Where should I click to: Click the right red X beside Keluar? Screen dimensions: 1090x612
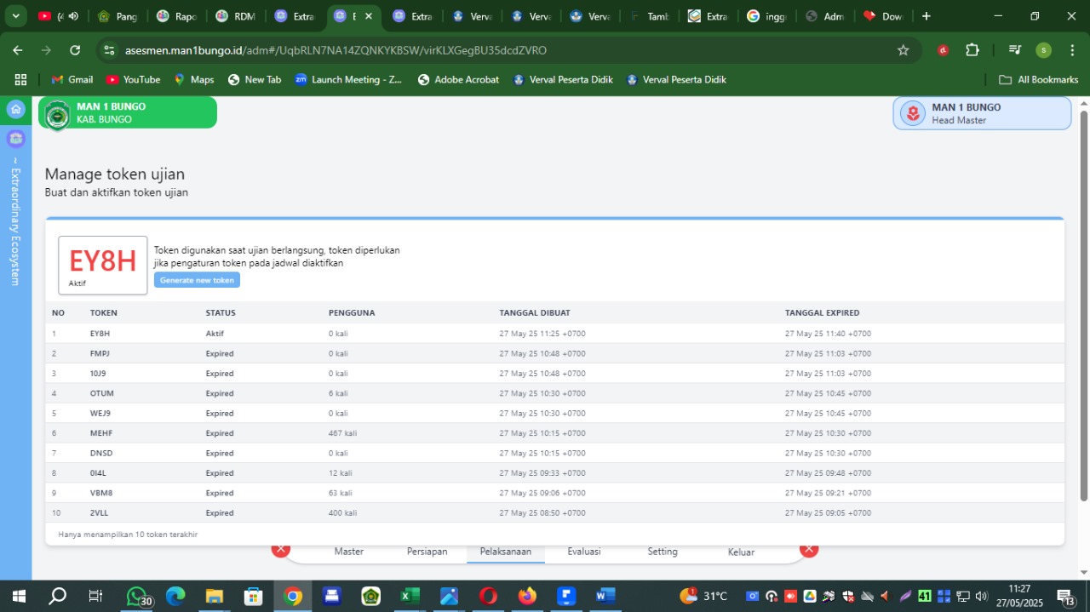click(x=809, y=549)
